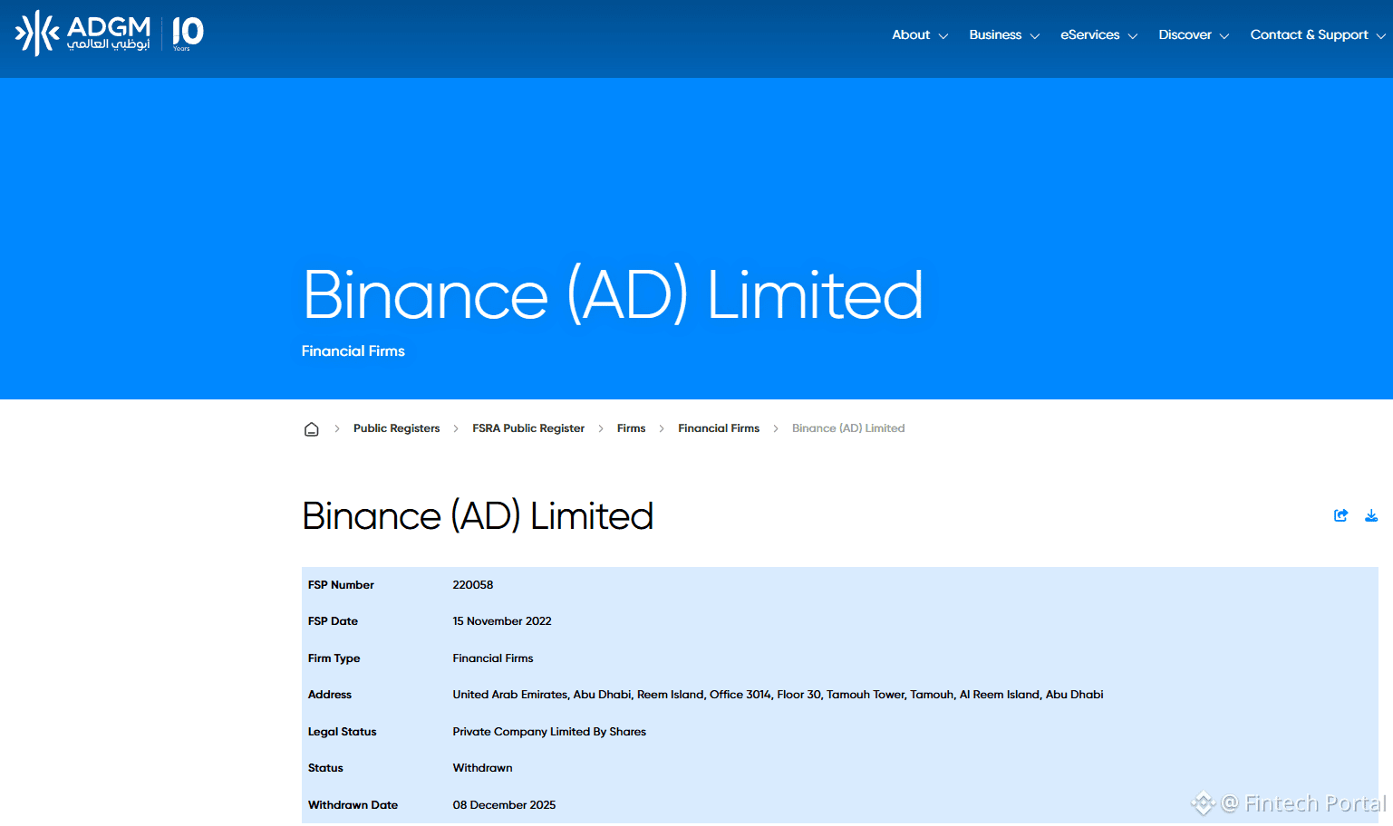Go to the Firms breadcrumb
The image size is (1393, 826).
coord(632,428)
